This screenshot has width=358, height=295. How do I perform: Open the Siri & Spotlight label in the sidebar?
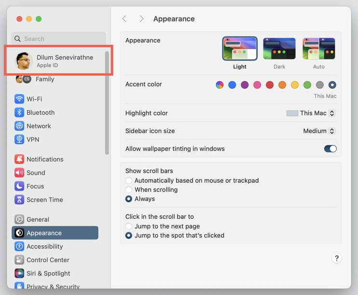[x=48, y=273]
